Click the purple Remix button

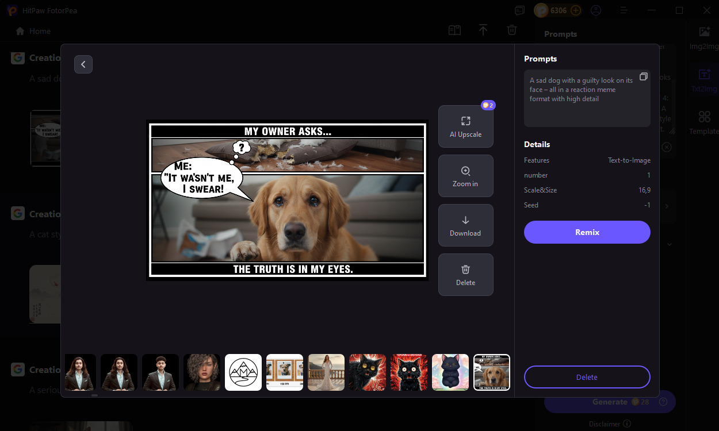[x=587, y=232]
